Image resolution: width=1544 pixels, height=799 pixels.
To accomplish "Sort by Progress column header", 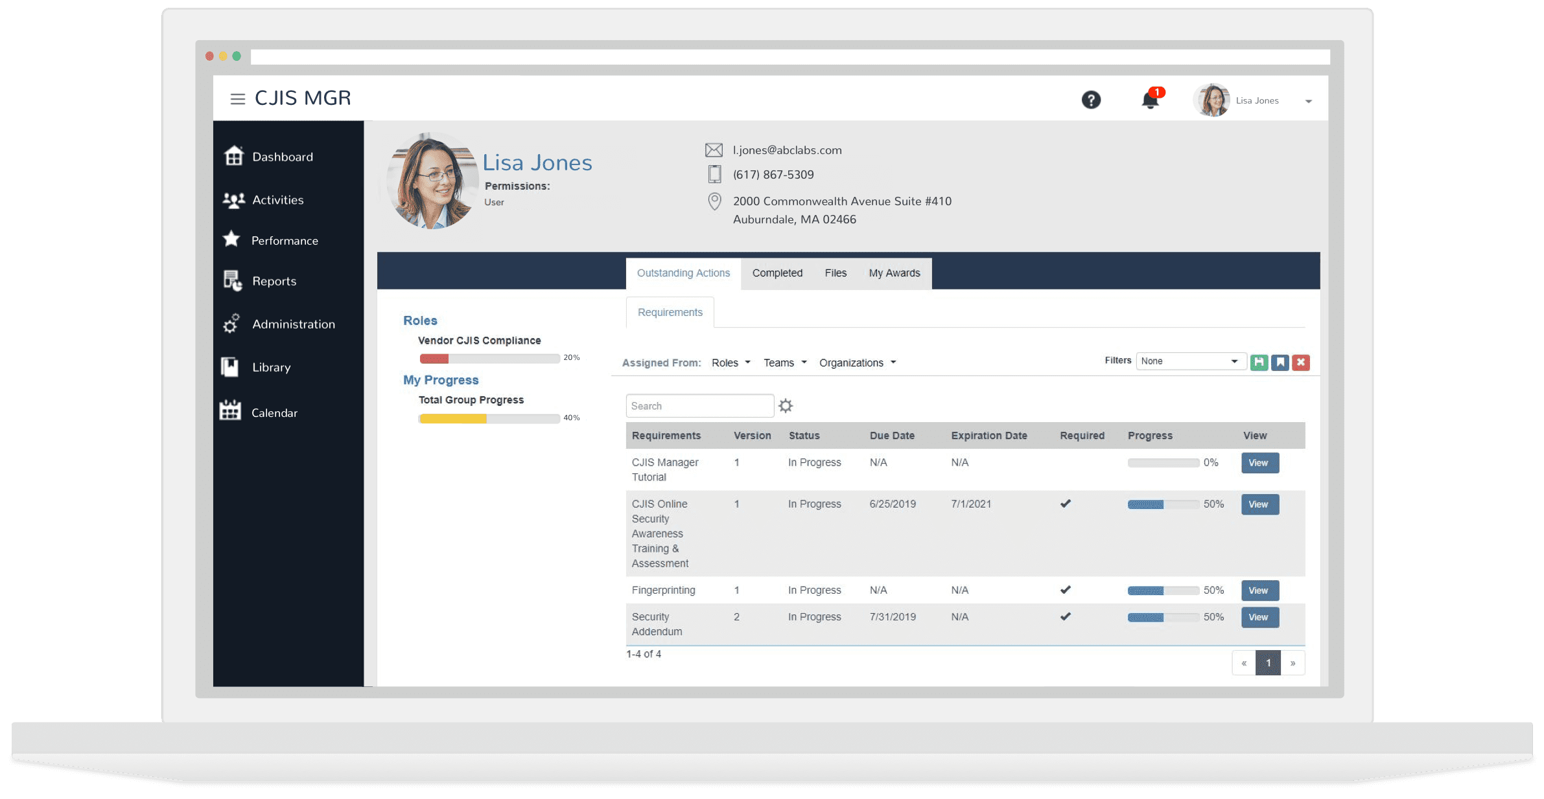I will click(1150, 436).
